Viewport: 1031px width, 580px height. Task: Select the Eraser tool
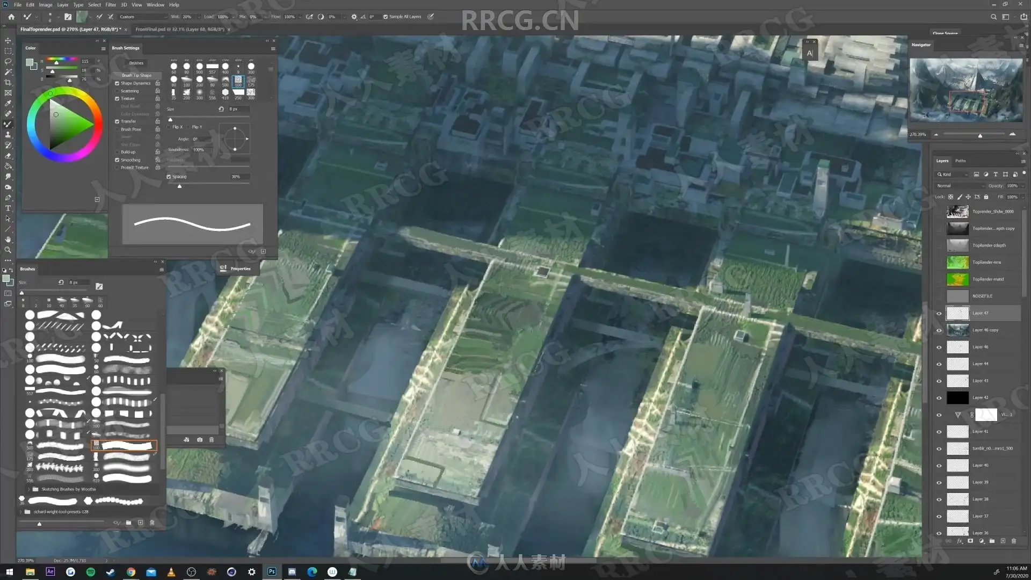pyautogui.click(x=8, y=156)
